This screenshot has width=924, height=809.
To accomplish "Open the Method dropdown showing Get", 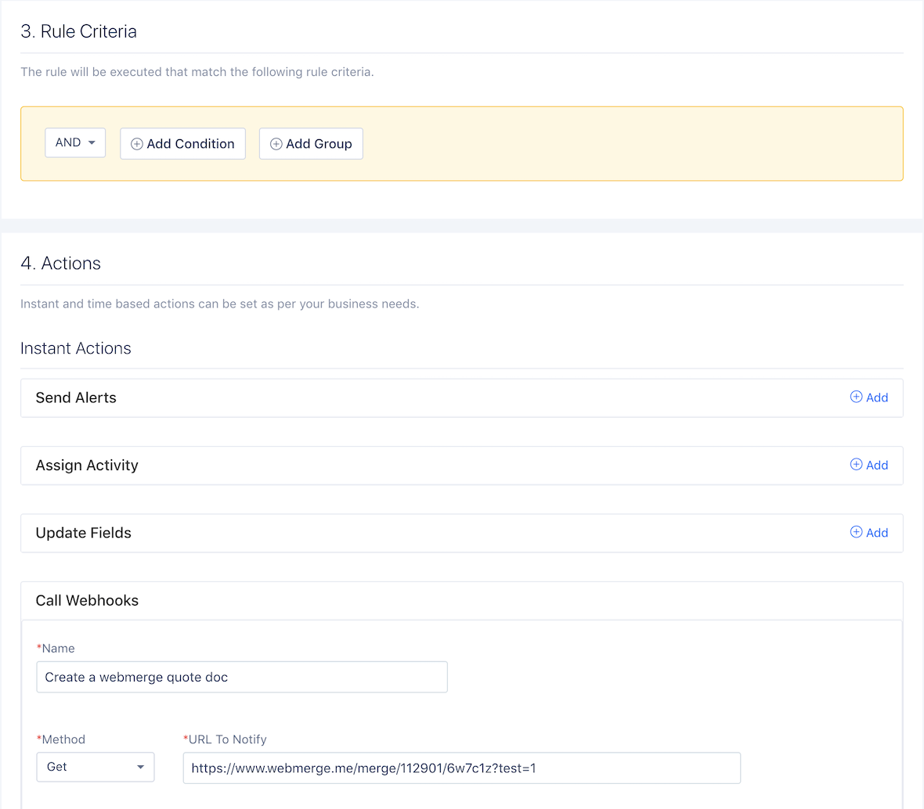I will [96, 768].
